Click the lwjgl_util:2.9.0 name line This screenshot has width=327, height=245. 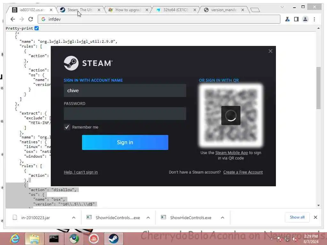[68, 41]
